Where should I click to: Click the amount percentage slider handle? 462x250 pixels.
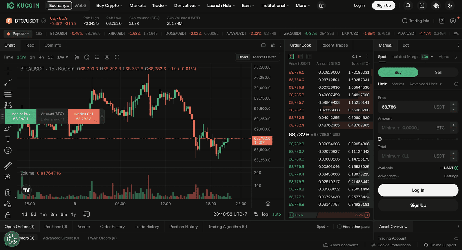tap(379, 139)
